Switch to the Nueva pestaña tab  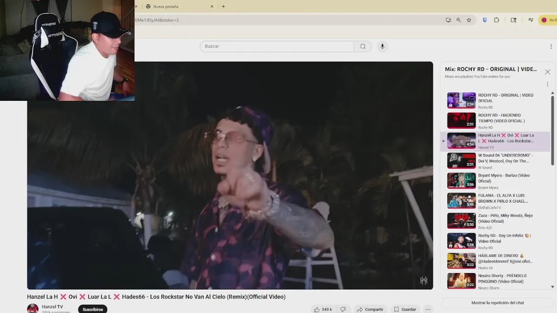click(179, 7)
